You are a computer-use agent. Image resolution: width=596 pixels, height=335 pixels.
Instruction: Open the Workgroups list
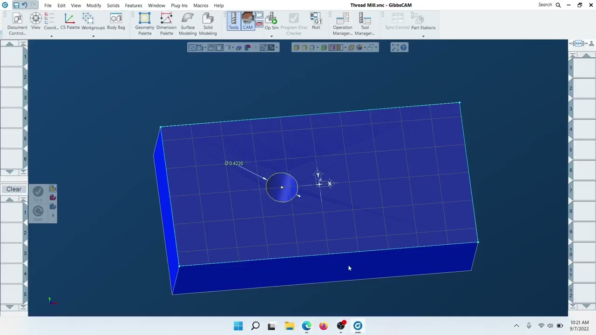93,21
